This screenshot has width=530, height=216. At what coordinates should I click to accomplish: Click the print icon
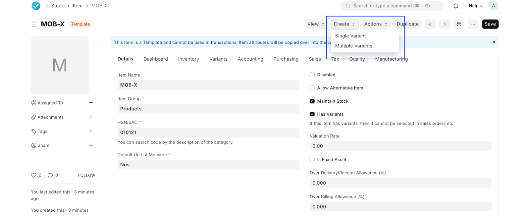click(459, 24)
